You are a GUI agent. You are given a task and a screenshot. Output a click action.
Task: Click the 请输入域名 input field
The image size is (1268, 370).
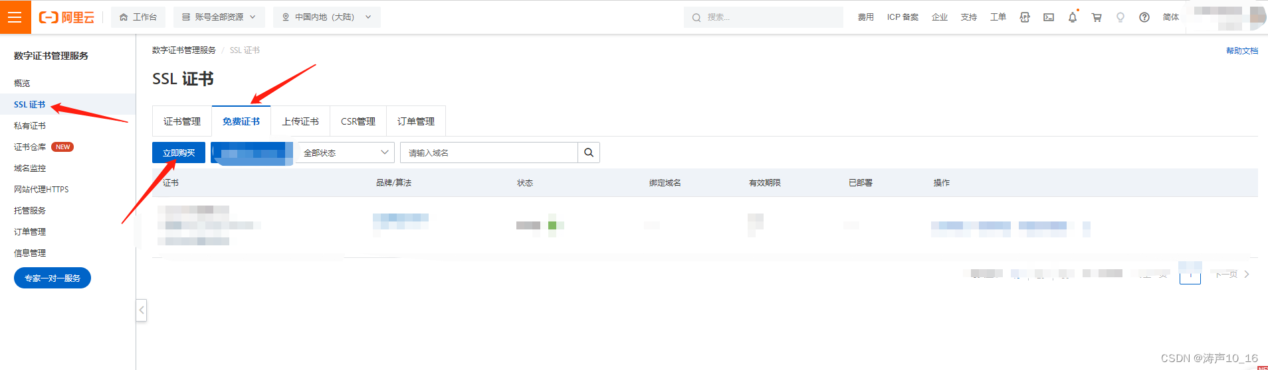tap(489, 153)
